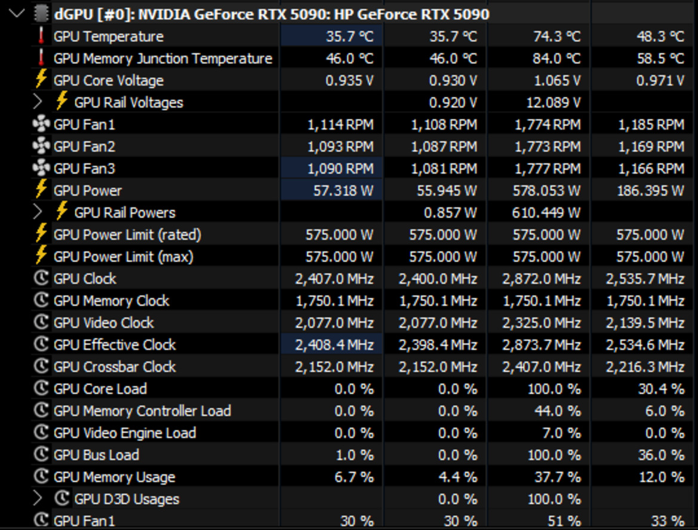This screenshot has width=698, height=530.
Task: Click the 578.053 W maximum GPU Power value
Action: (x=547, y=191)
